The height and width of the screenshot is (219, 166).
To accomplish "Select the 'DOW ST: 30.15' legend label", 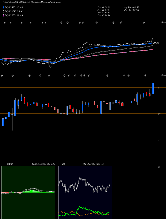I will point(14,7).
